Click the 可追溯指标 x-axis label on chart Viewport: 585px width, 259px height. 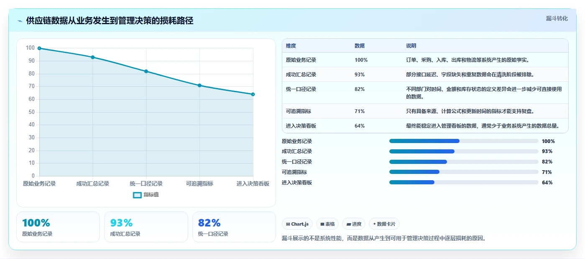click(x=199, y=184)
